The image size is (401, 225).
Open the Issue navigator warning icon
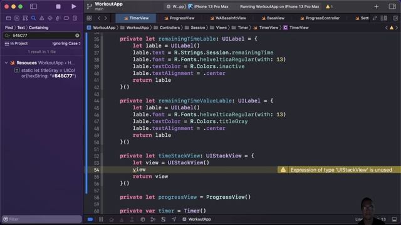click(x=42, y=18)
